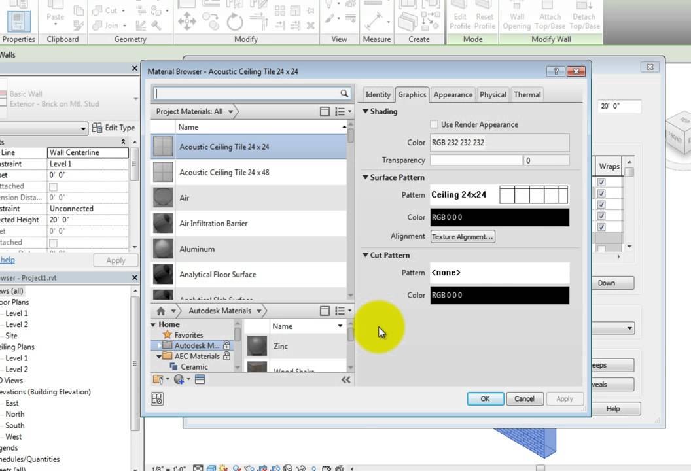Open the Appearance tab
This screenshot has width=691, height=471.
(x=453, y=95)
